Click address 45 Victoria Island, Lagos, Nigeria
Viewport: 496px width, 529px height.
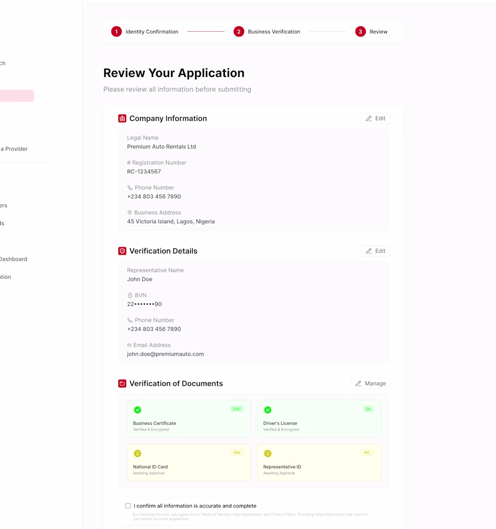click(171, 222)
